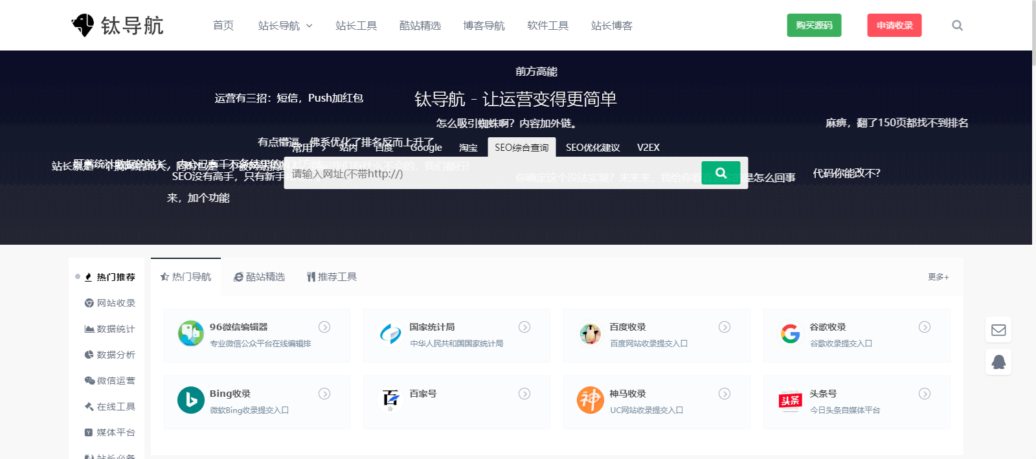Click arrow icon on 国家统计局 card

(524, 327)
